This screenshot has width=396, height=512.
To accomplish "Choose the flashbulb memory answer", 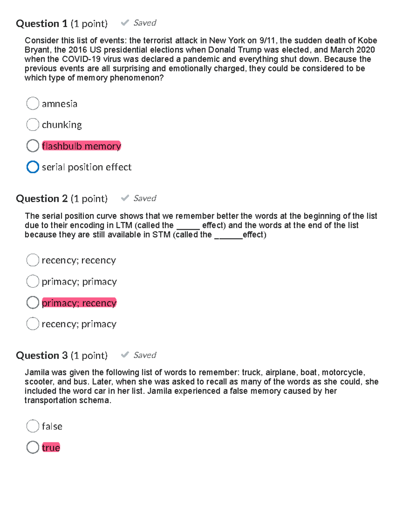I will click(x=33, y=145).
